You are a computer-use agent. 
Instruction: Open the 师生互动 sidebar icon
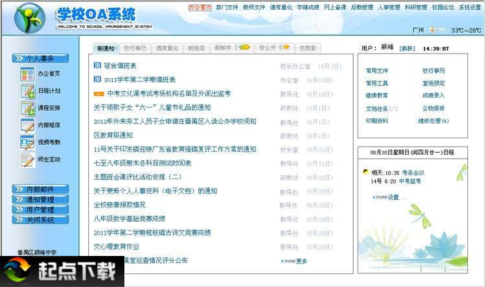coord(27,160)
